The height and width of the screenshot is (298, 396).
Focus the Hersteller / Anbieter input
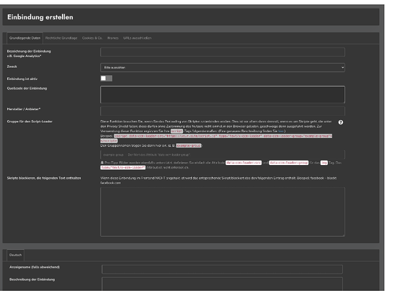tap(223, 111)
